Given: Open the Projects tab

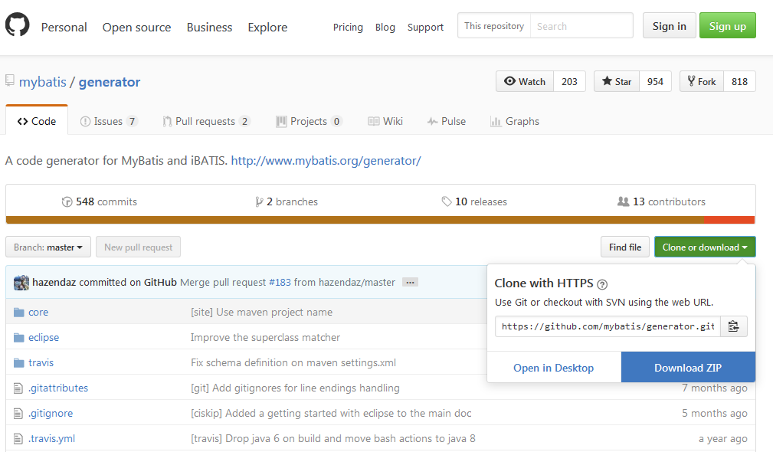Looking at the screenshot, I should tap(309, 121).
